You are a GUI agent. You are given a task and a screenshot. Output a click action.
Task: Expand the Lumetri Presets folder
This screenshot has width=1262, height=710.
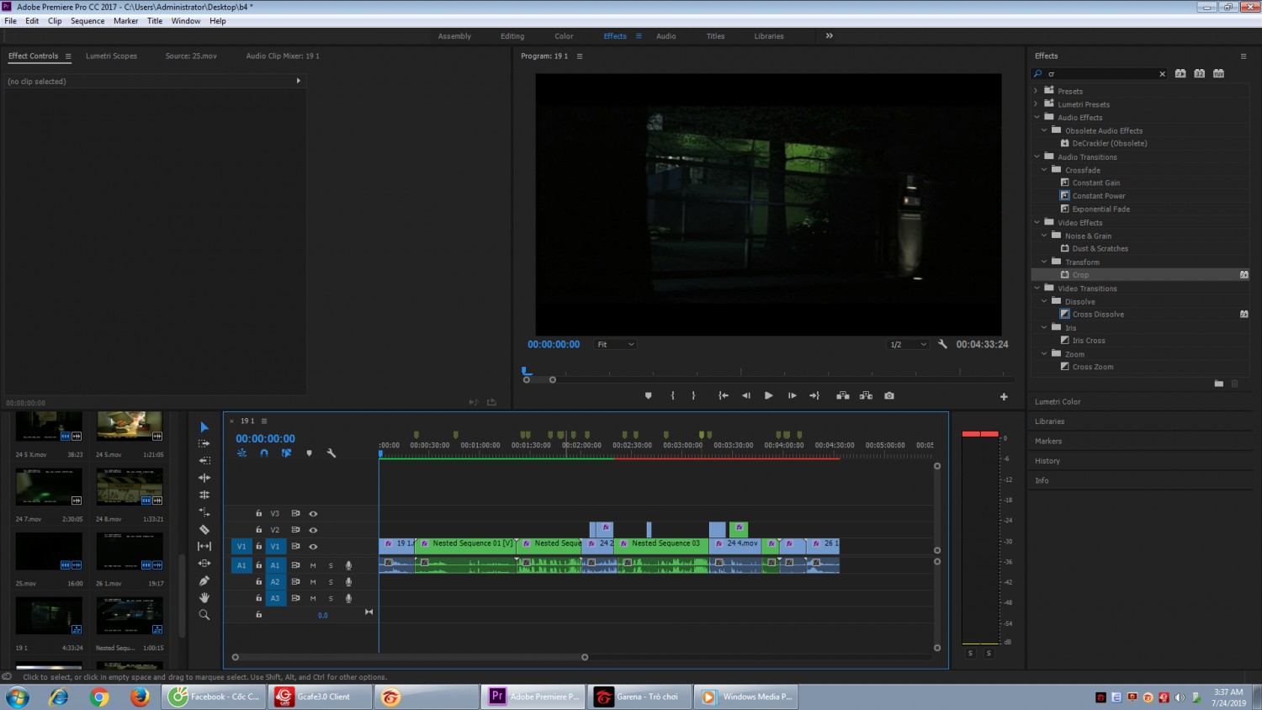tap(1036, 104)
